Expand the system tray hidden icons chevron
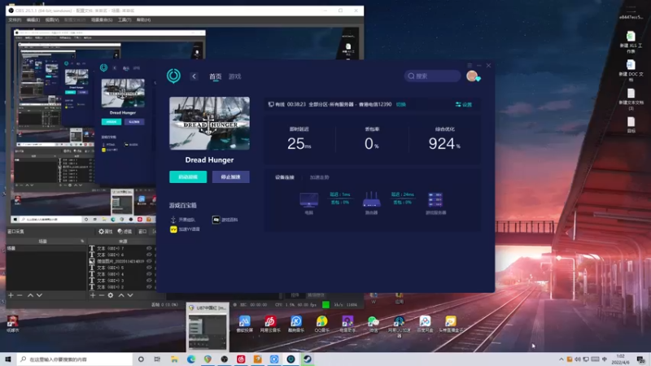The image size is (651, 366). coord(561,359)
